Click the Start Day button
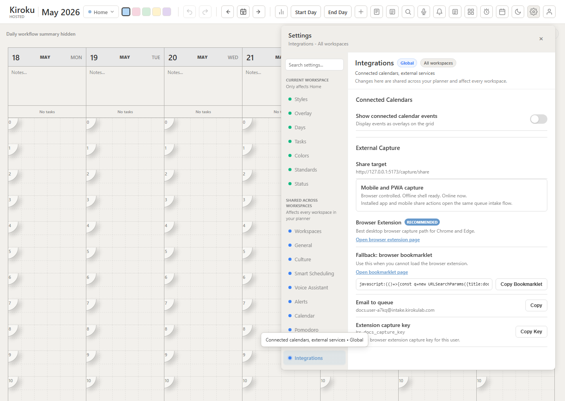The width and height of the screenshot is (565, 401). click(x=306, y=12)
